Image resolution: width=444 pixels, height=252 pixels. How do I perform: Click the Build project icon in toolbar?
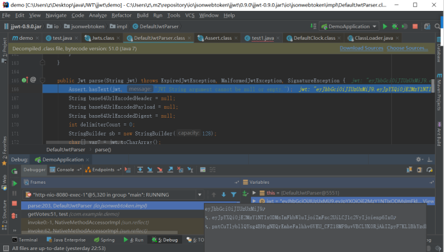pos(313,26)
